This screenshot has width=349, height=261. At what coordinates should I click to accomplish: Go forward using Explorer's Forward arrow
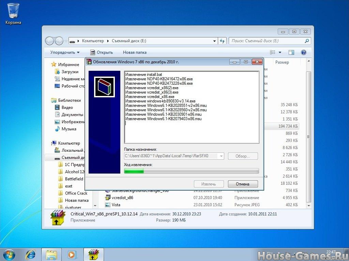pos(59,41)
